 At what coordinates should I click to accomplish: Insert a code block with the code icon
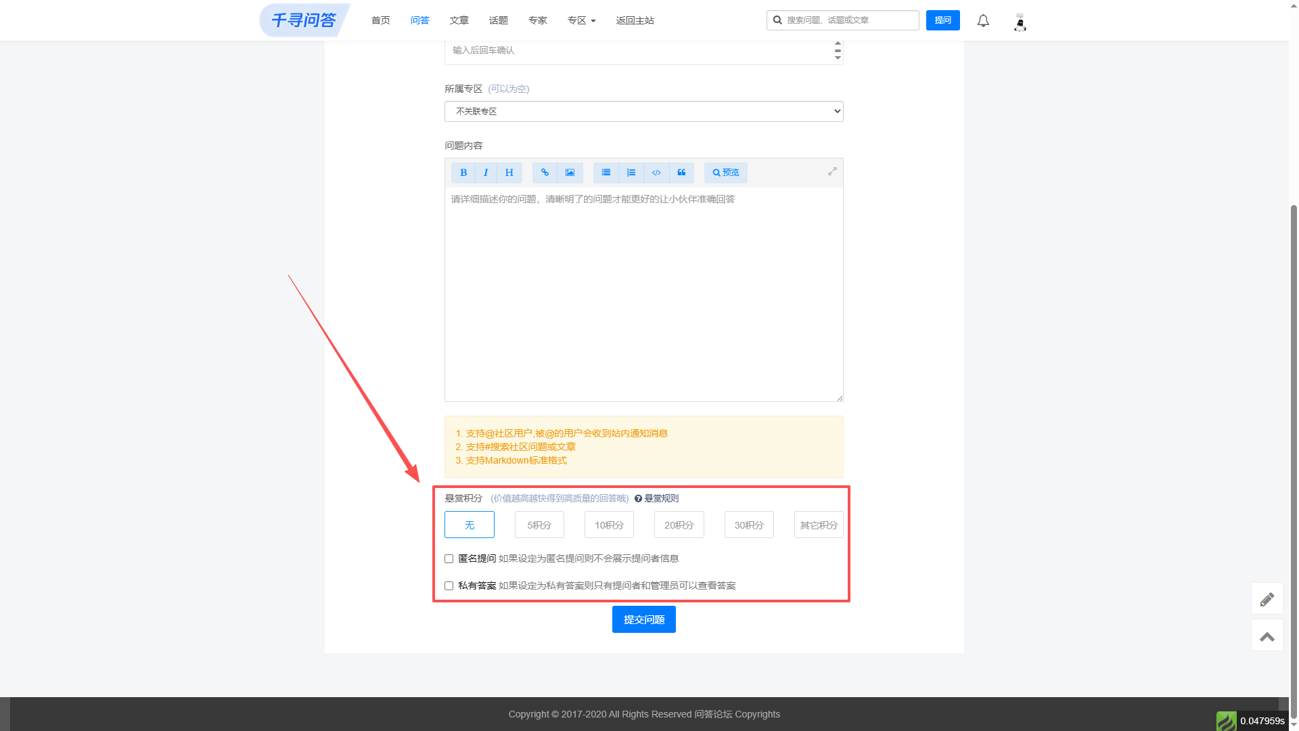[x=656, y=173]
